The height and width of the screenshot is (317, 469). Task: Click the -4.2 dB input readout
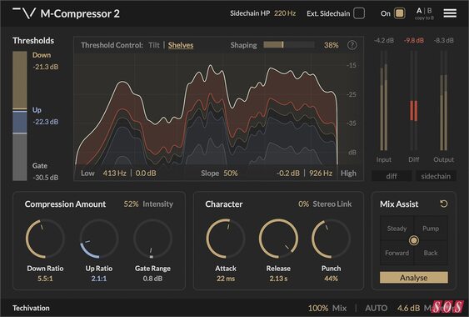click(384, 40)
